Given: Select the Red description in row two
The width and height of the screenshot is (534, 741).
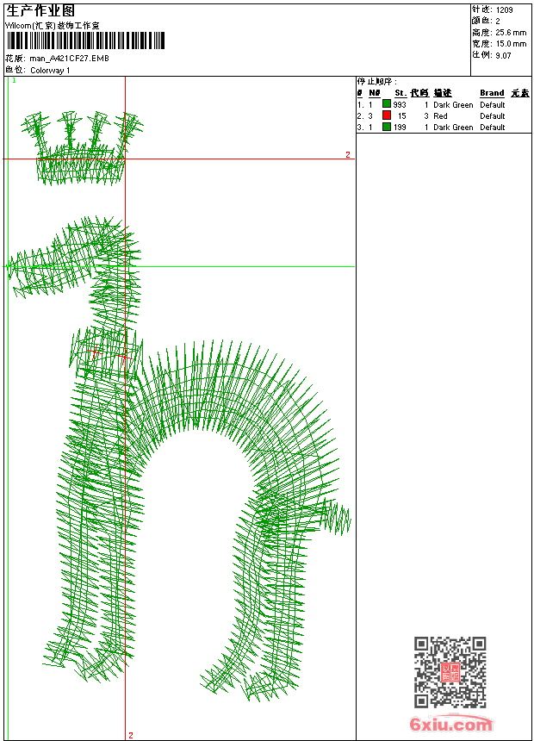Looking at the screenshot, I should coord(440,115).
